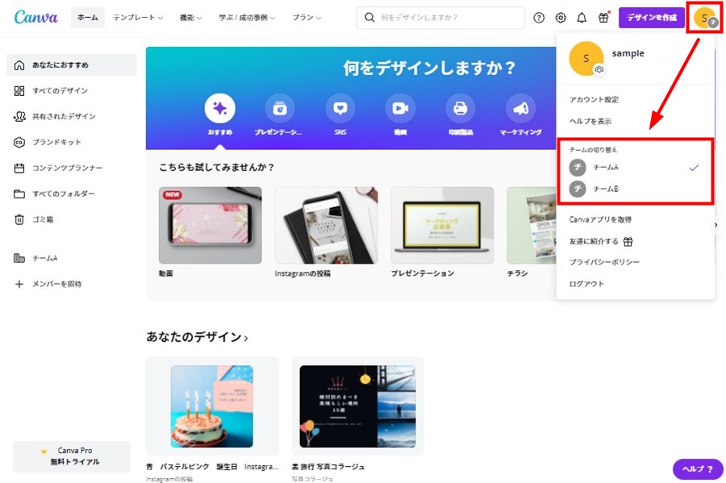
Task: Click the design search input field
Action: click(x=440, y=18)
